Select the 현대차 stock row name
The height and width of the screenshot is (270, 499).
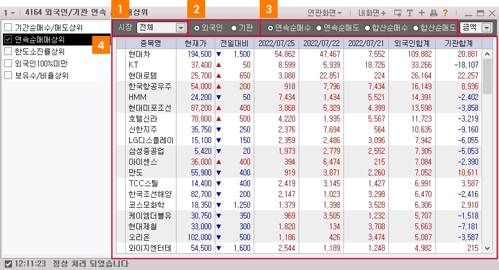tap(139, 54)
